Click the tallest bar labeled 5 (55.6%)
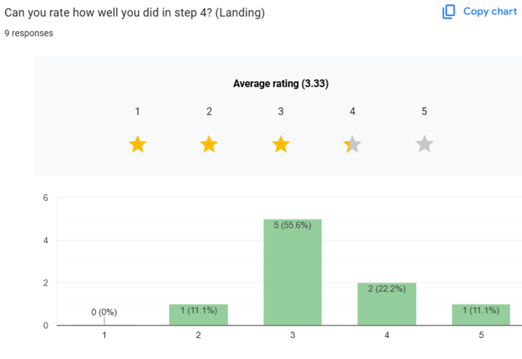The width and height of the screenshot is (522, 359). click(292, 272)
